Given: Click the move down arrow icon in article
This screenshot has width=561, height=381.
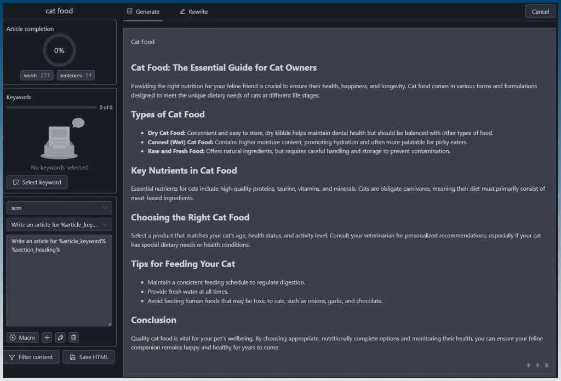Looking at the screenshot, I should click(x=537, y=365).
